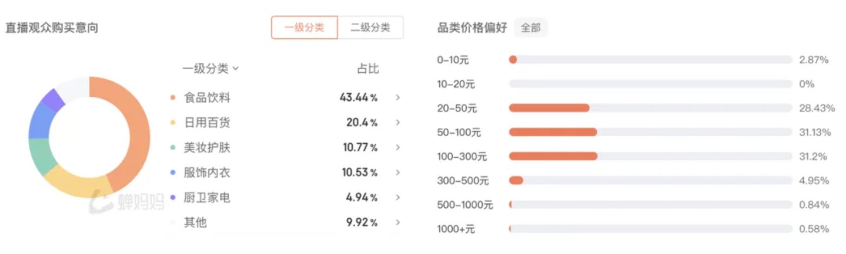Screen dimensions: 846x254
Task: Expand the 厨卫家电 row arrow
Action: coord(398,197)
